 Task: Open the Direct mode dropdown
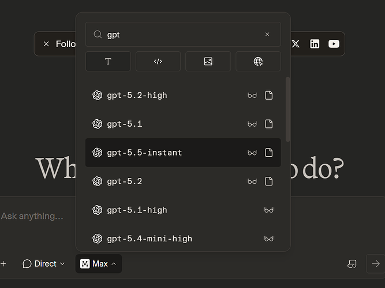(x=44, y=264)
